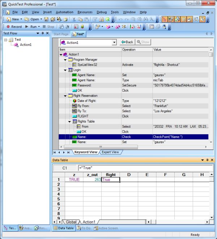Image resolution: width=217 pixels, height=239 pixels.
Task: Click the SysListView32 item row
Action: click(x=133, y=65)
